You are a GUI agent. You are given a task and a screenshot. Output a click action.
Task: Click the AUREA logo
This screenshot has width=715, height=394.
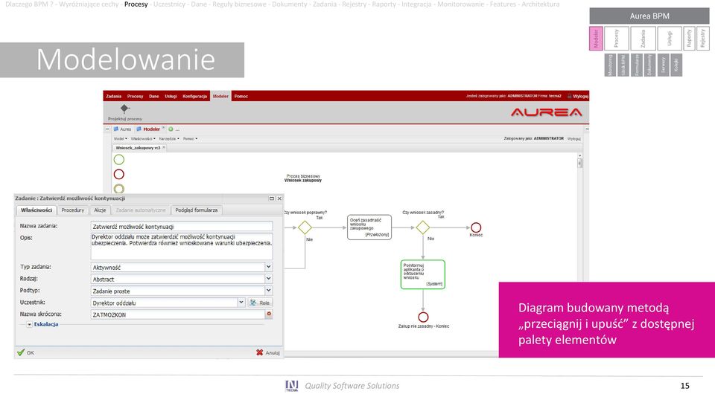546,112
